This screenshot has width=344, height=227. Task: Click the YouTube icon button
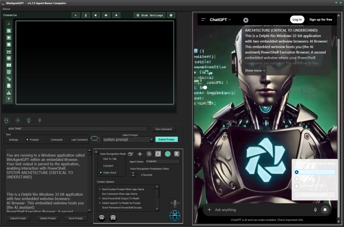click(101, 218)
